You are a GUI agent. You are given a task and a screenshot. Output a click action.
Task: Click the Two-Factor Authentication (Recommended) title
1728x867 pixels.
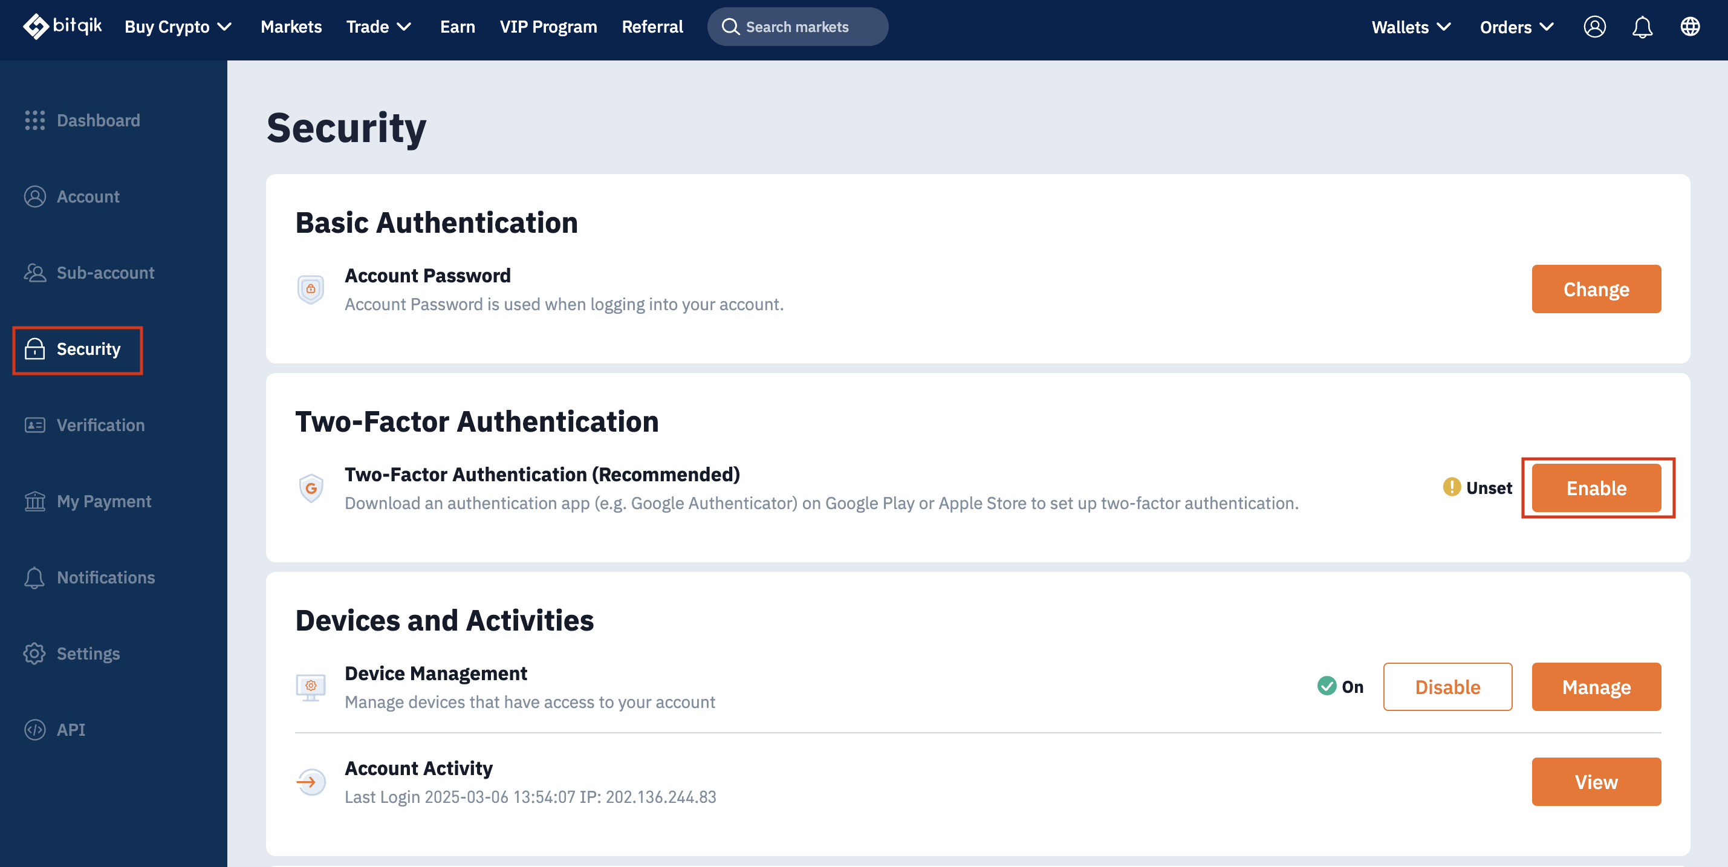point(542,474)
